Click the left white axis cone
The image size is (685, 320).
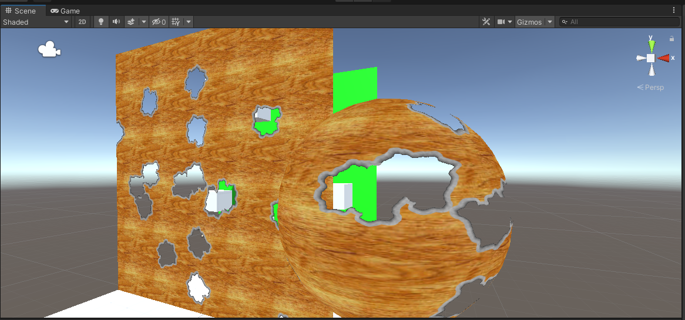click(x=640, y=58)
